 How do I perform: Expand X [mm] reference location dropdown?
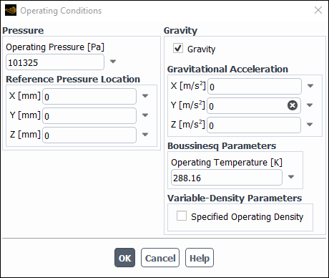tap(145, 96)
